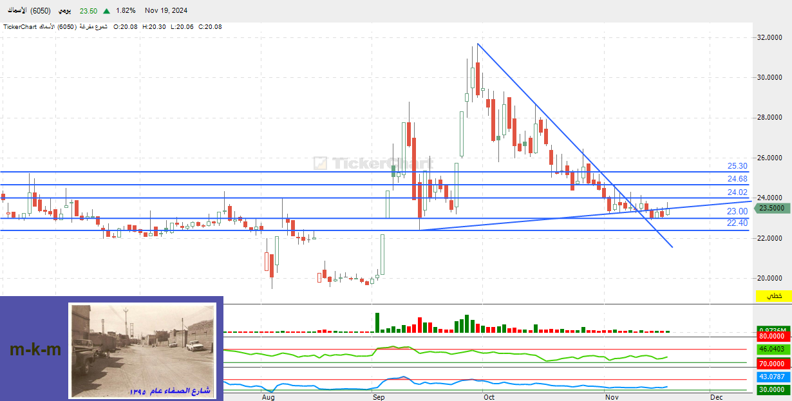The width and height of the screenshot is (792, 401).
Task: Click the 20.0000 price axis label
Action: [769, 278]
